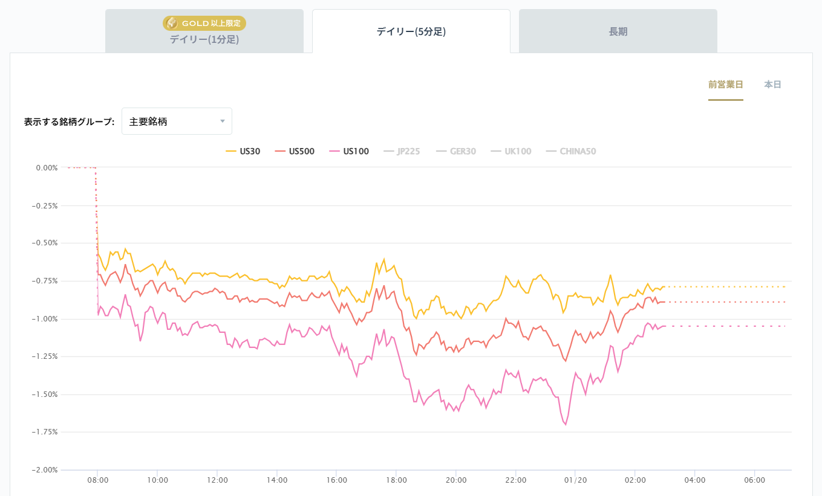Select the デイリー(5分足) tab

(x=411, y=30)
